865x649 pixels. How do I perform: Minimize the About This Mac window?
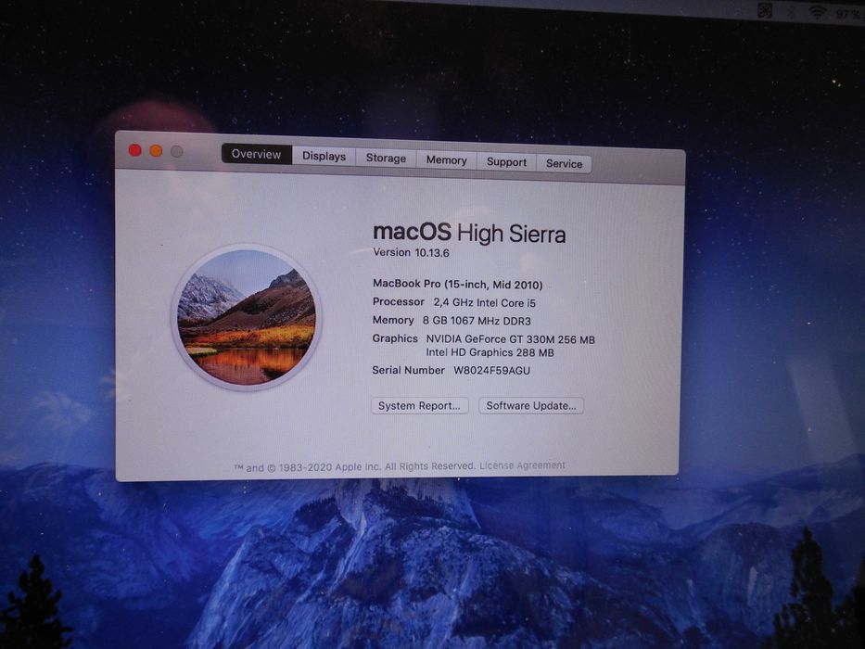click(x=156, y=150)
